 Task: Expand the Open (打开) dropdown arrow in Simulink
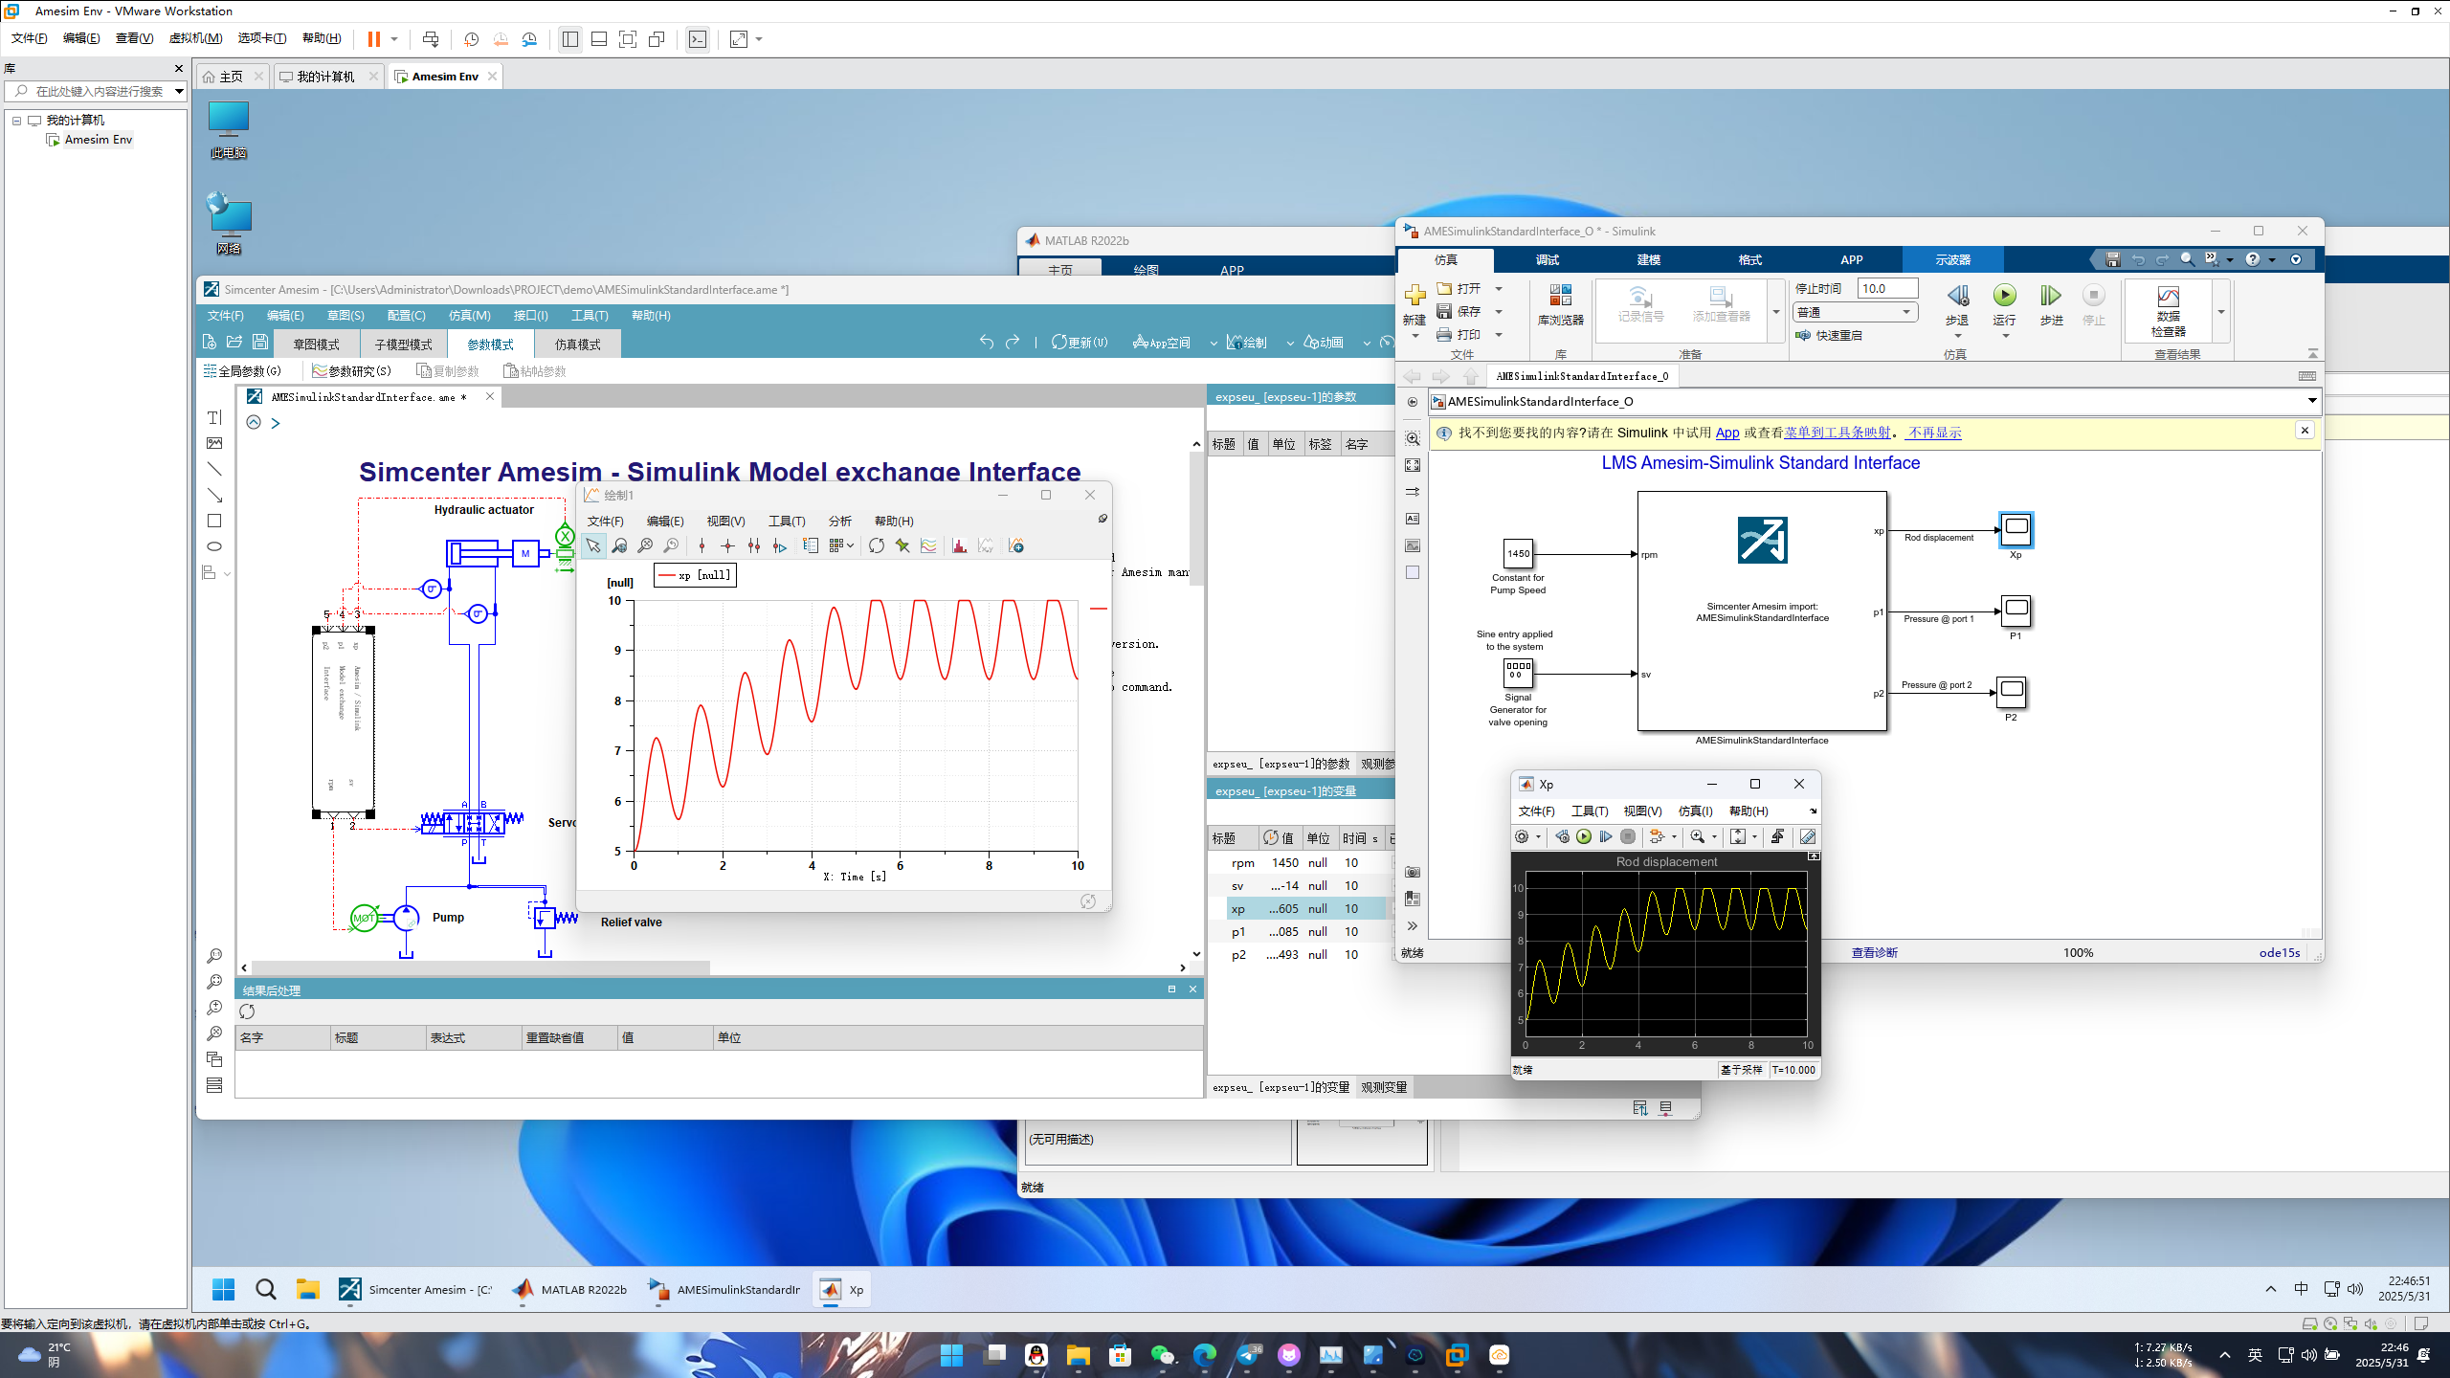click(1499, 288)
